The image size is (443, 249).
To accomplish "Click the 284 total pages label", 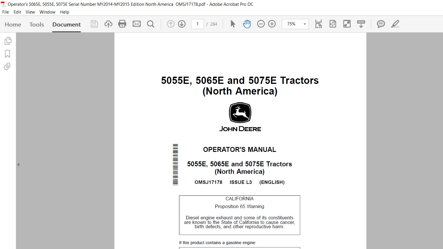I will point(214,24).
